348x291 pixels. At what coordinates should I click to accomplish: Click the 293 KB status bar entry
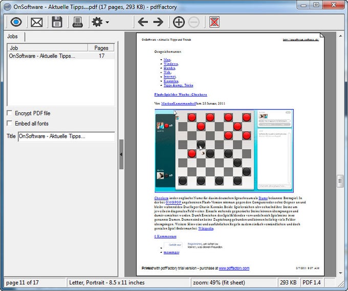288,283
